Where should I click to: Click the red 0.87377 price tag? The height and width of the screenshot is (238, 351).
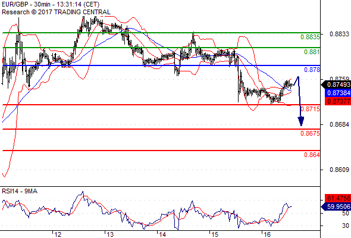pos(337,101)
